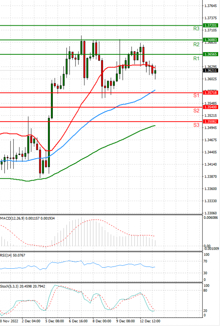
Task: Select the R2 resistance label
Action: click(x=196, y=44)
